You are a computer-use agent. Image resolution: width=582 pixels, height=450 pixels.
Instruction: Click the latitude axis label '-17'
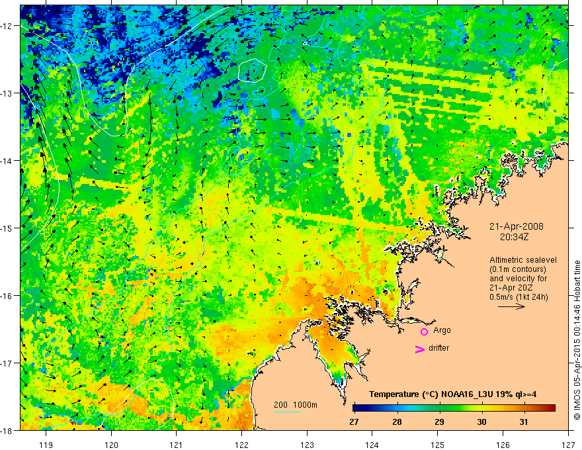[7, 363]
